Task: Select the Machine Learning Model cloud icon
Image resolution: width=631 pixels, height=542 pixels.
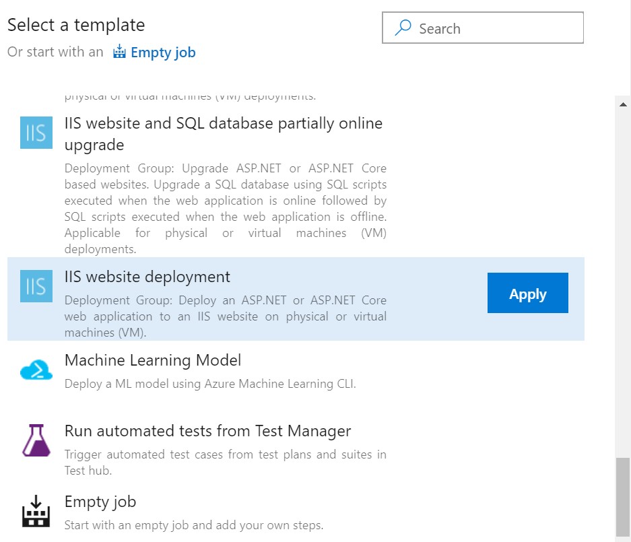Action: click(36, 370)
